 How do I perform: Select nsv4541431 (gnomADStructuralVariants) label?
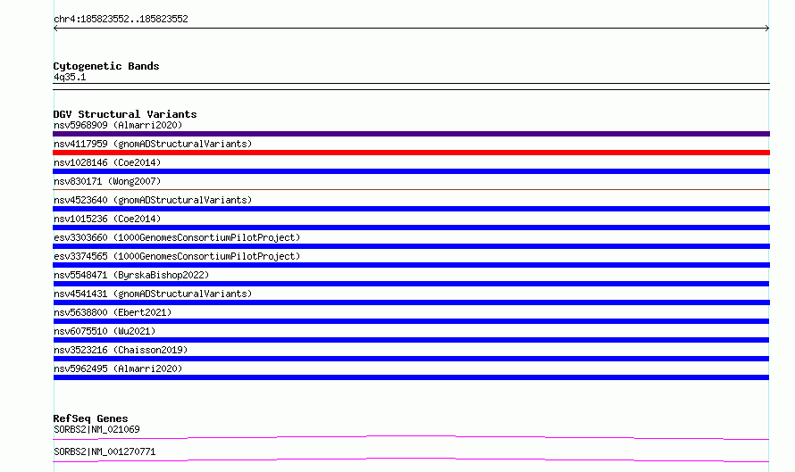(x=153, y=294)
